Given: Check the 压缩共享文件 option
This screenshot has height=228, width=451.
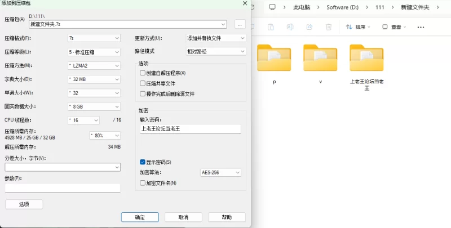Looking at the screenshot, I should point(143,83).
